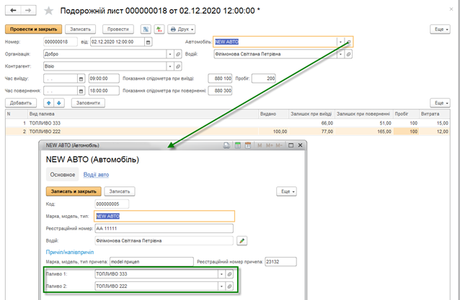
Task: Expand the Організація dropdown list
Action: [x=170, y=54]
